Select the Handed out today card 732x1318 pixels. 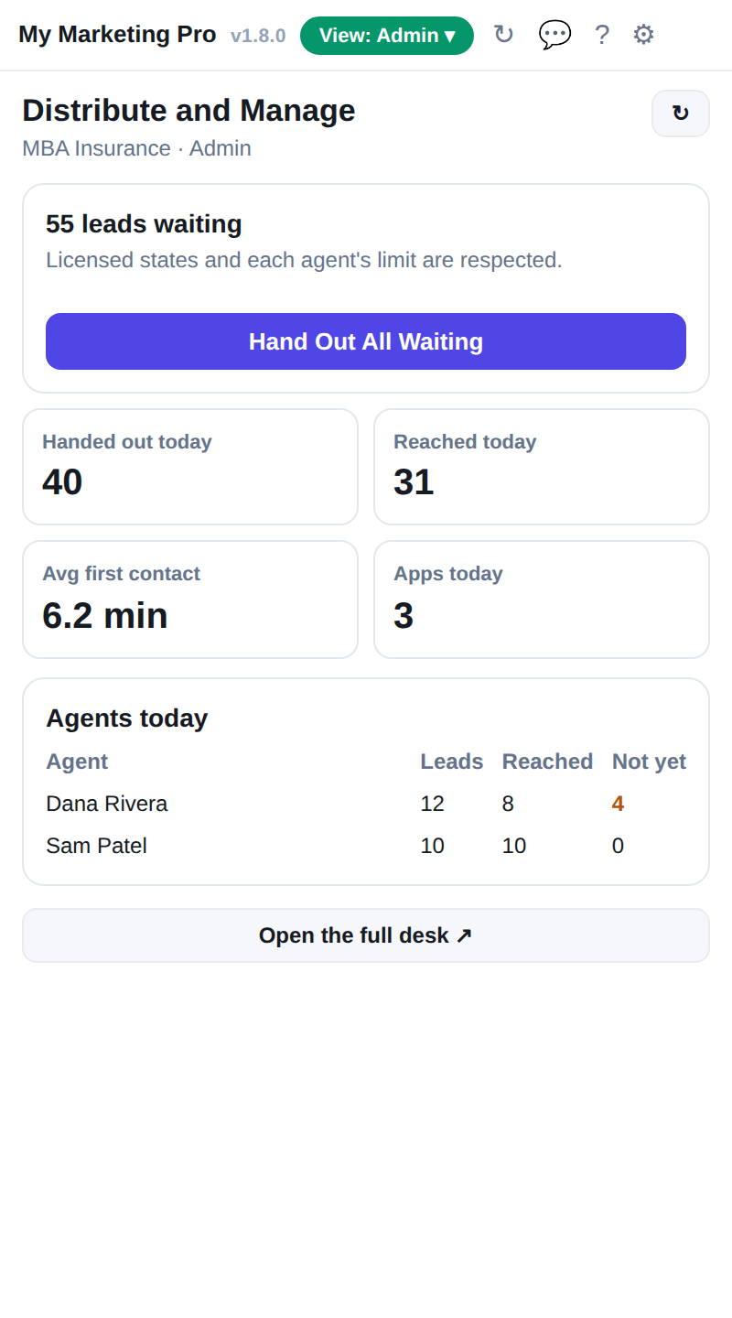tap(190, 467)
